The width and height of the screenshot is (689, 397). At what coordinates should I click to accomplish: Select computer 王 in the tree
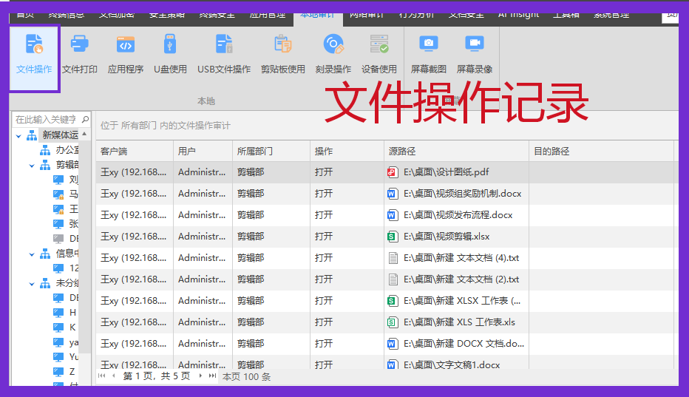[x=66, y=208]
